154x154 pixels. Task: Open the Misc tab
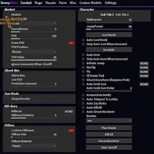click(x=73, y=3)
